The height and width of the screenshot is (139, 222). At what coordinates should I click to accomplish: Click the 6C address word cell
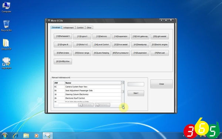[x=59, y=87]
